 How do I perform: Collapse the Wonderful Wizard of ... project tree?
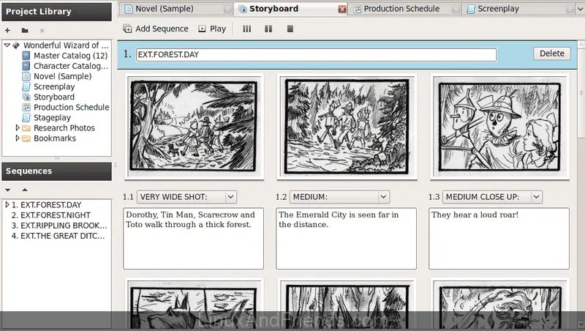[x=7, y=45]
